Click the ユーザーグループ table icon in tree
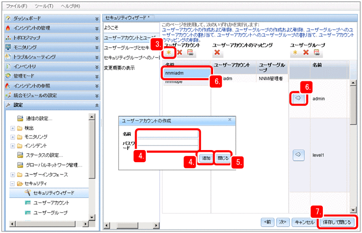The image size is (362, 233). (28, 212)
